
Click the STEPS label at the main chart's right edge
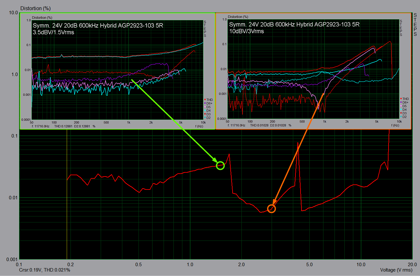click(415, 25)
